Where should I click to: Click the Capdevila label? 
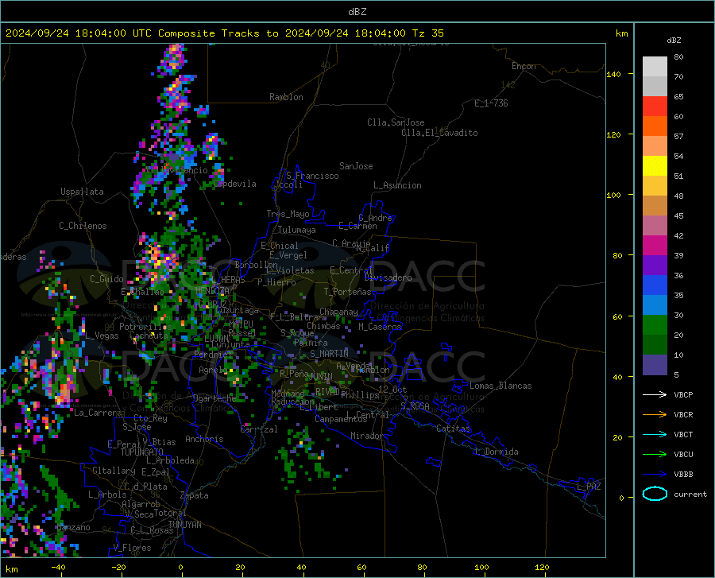pos(235,184)
